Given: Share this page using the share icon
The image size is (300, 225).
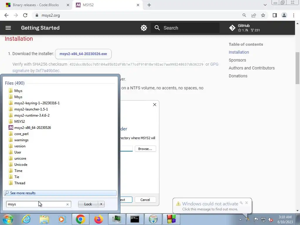Looking at the screenshot, I should (254, 15).
